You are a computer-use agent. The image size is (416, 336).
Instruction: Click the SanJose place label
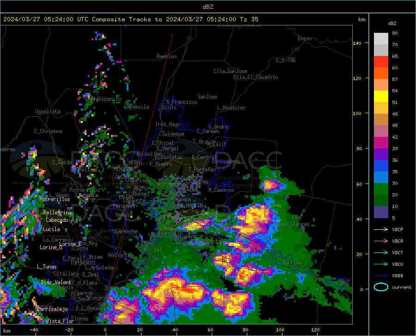pyautogui.click(x=207, y=97)
